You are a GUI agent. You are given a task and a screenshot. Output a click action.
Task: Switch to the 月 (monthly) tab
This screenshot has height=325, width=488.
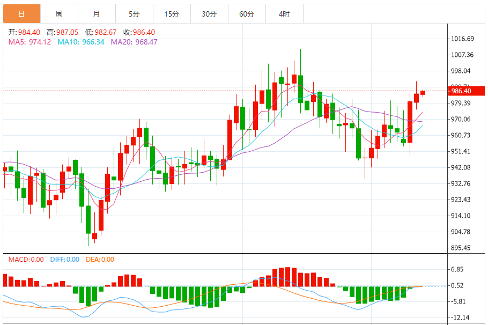click(x=97, y=14)
